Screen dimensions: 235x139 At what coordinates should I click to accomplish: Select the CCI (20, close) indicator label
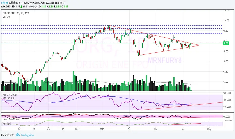[x=9, y=116]
